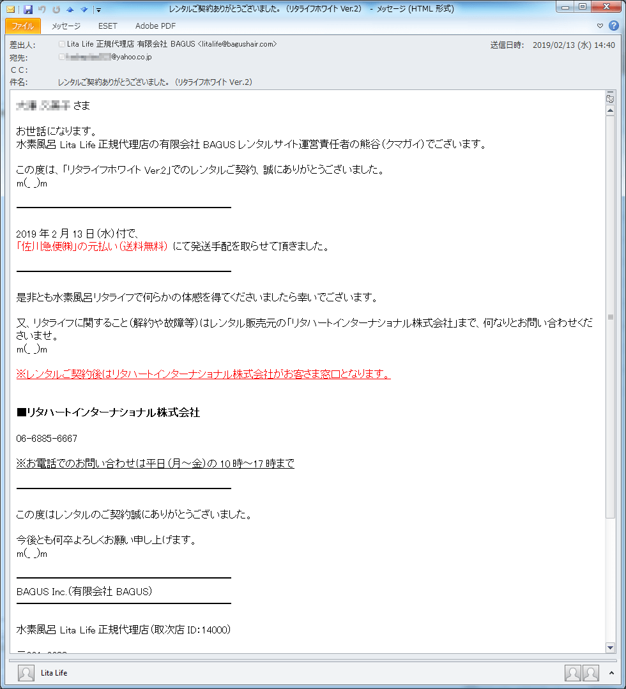Open the Customize Quick Access Toolbar dropdown
This screenshot has width=626, height=689.
click(98, 10)
